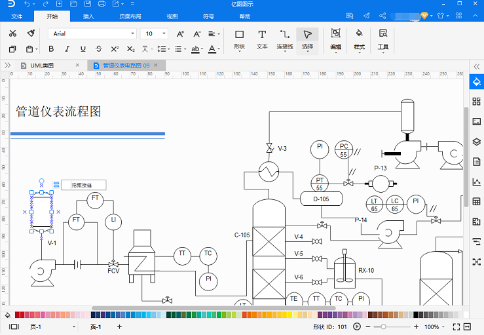Open the Edit (编辑) tool group
The height and width of the screenshot is (335, 484).
(x=335, y=41)
